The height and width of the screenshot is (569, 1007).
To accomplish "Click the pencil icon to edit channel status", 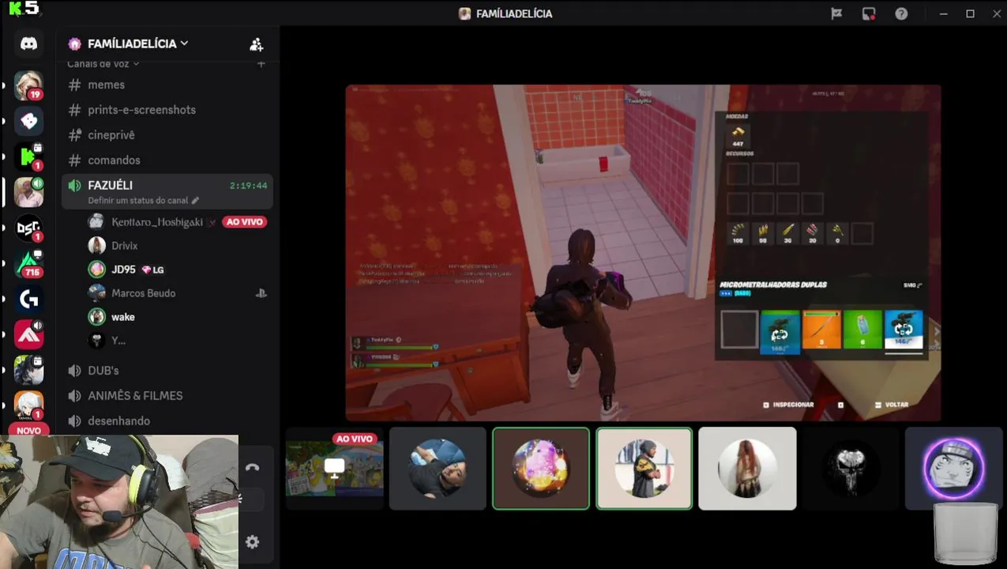I will 195,201.
